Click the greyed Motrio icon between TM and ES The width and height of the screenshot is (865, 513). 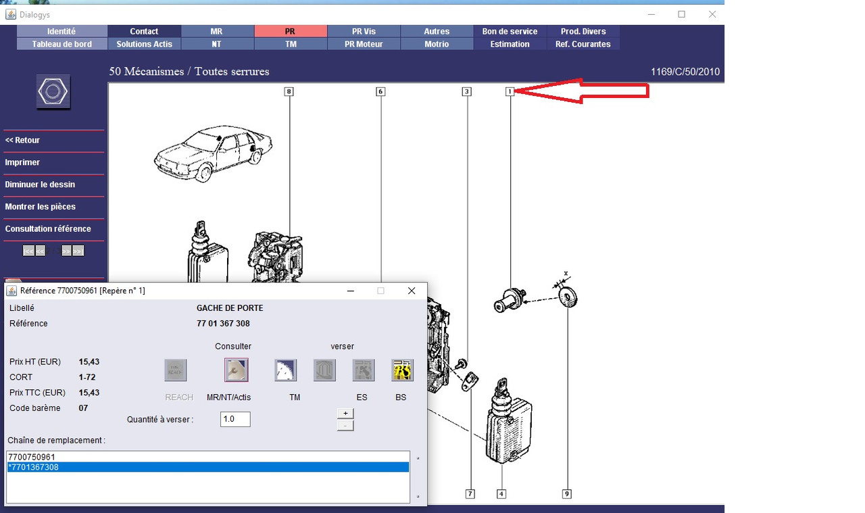tap(325, 370)
